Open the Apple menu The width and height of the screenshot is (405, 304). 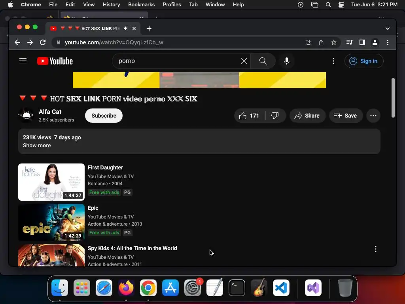click(10, 5)
